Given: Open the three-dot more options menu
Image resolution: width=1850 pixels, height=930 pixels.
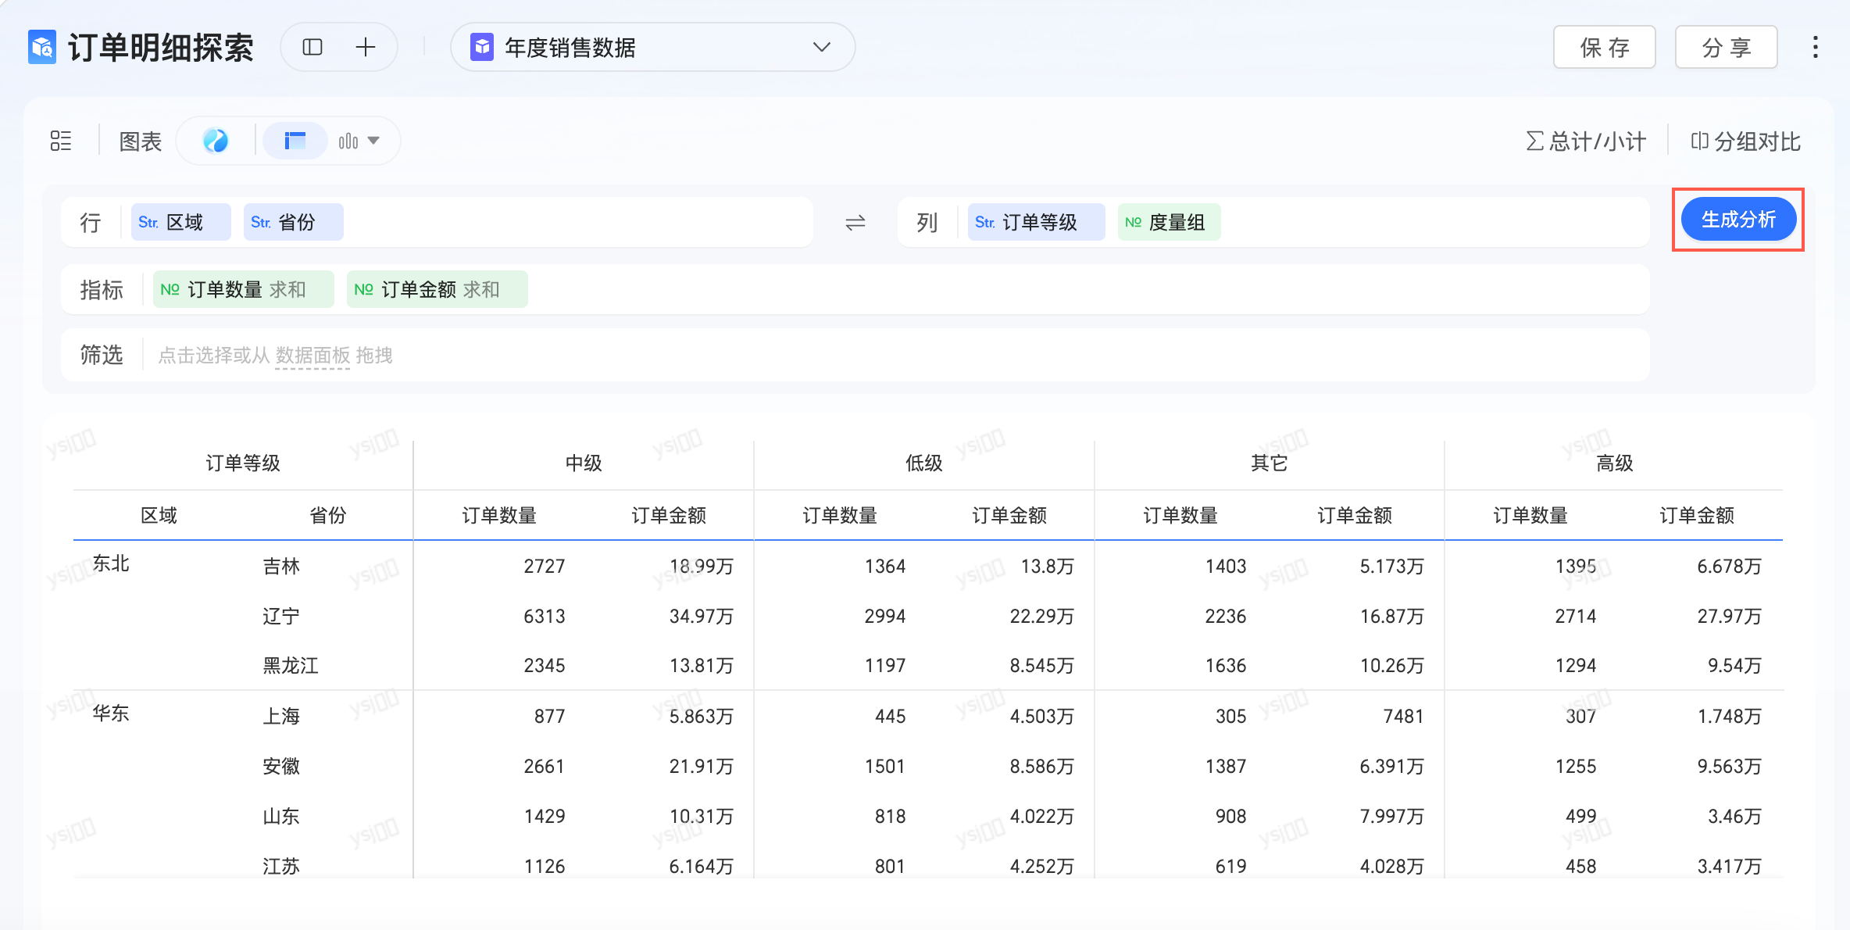Looking at the screenshot, I should (1815, 48).
